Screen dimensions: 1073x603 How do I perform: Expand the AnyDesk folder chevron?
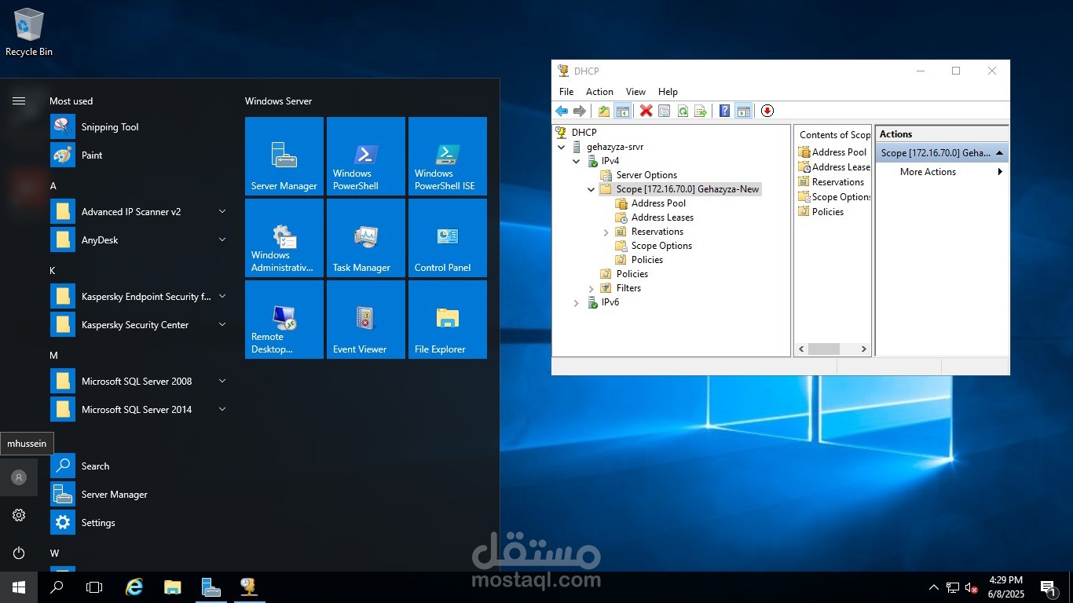coord(222,239)
